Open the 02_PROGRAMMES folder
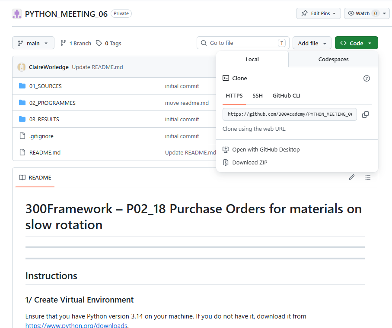The image size is (392, 328). (52, 103)
